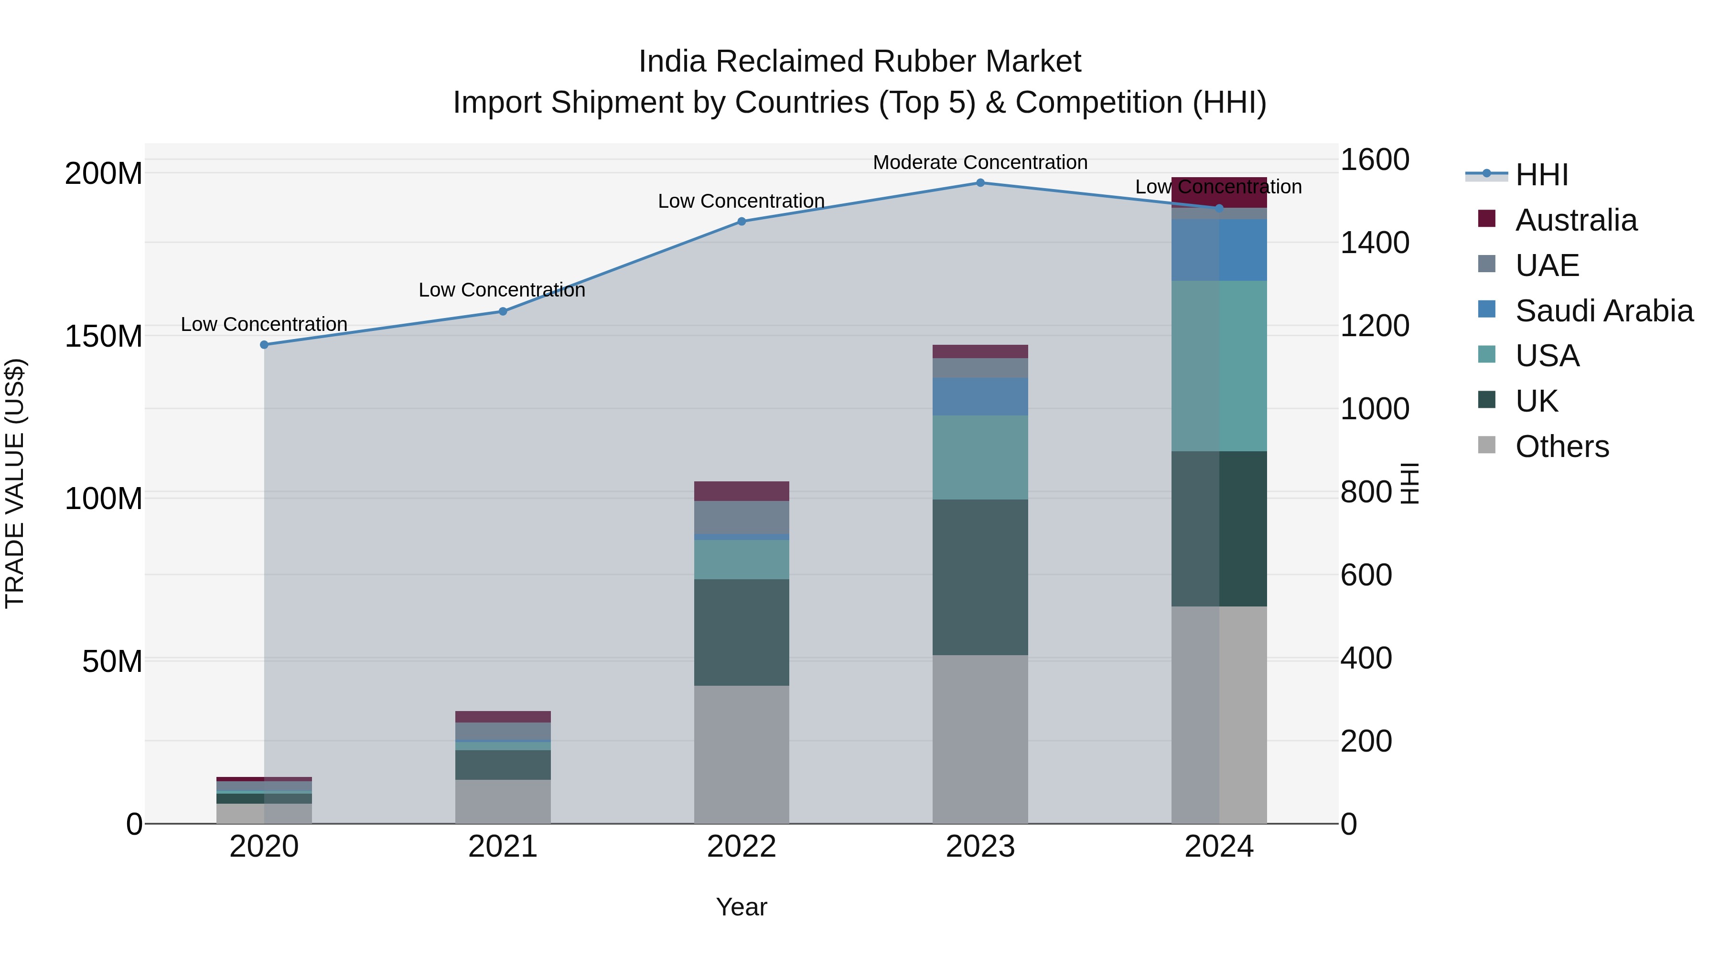The width and height of the screenshot is (1720, 967).
Task: Click the 'India Reclaimed Rubber Market' title
Action: 860,62
